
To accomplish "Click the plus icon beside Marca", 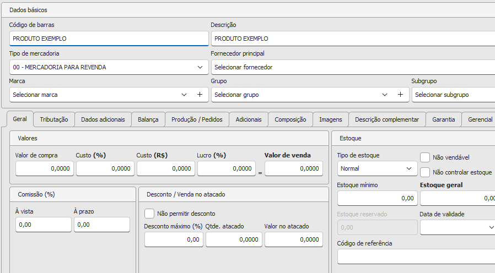I will [200, 95].
